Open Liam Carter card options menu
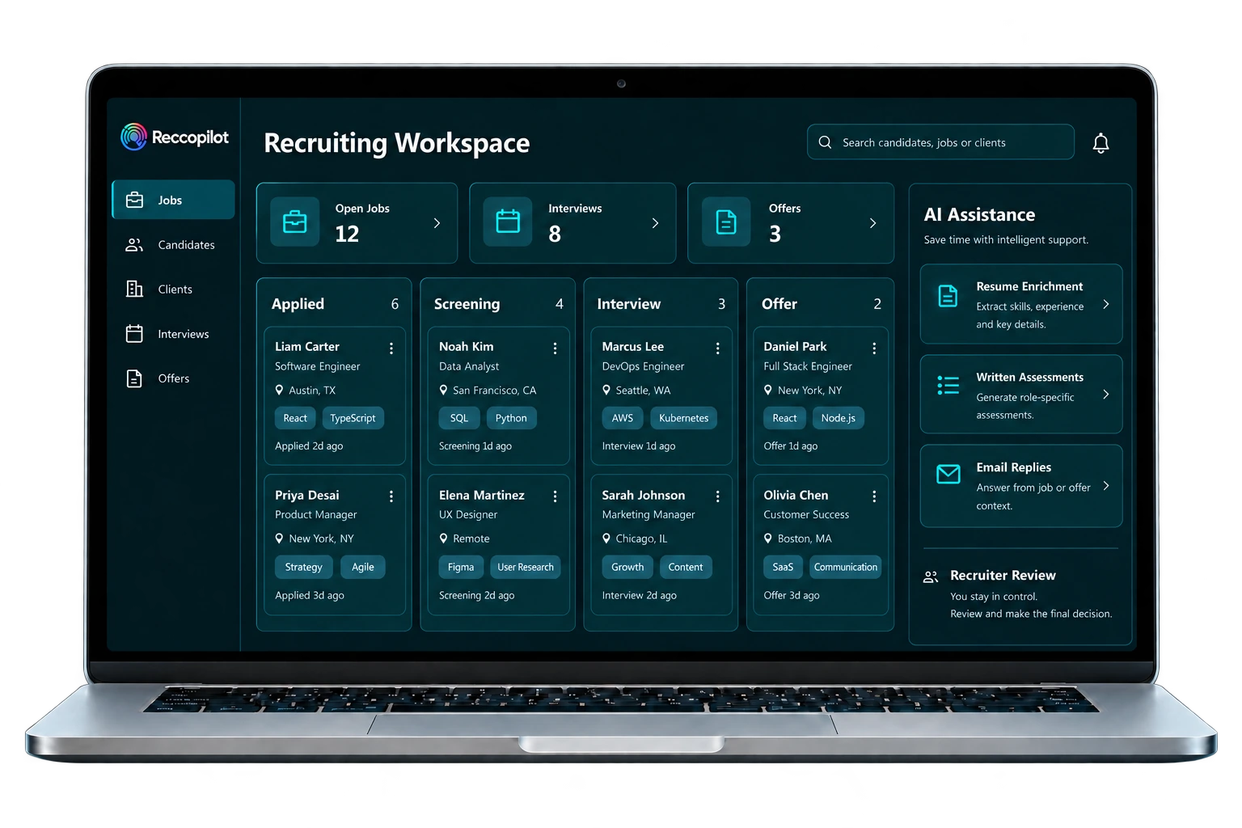This screenshot has width=1242, height=828. 391,349
